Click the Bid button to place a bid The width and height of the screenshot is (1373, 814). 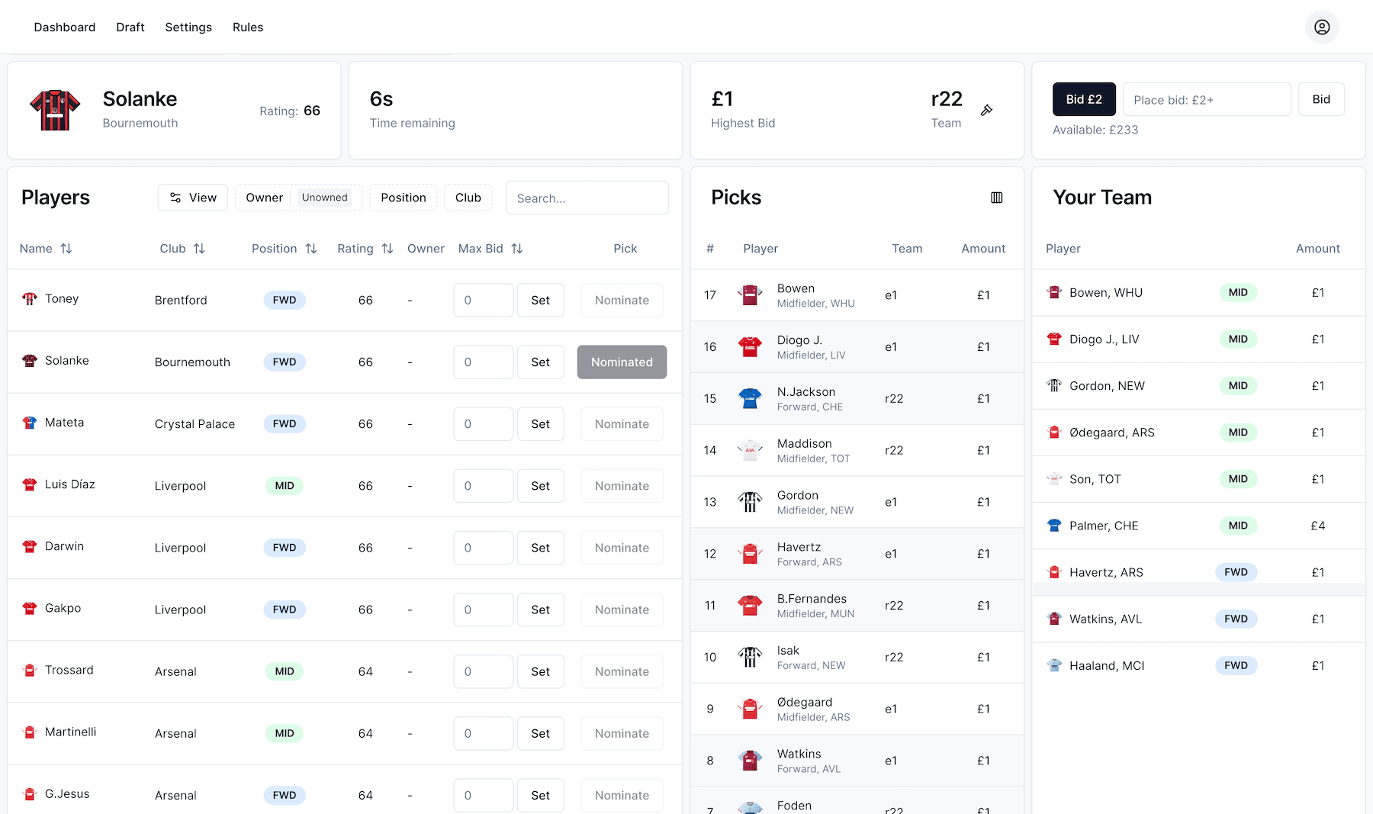1321,98
